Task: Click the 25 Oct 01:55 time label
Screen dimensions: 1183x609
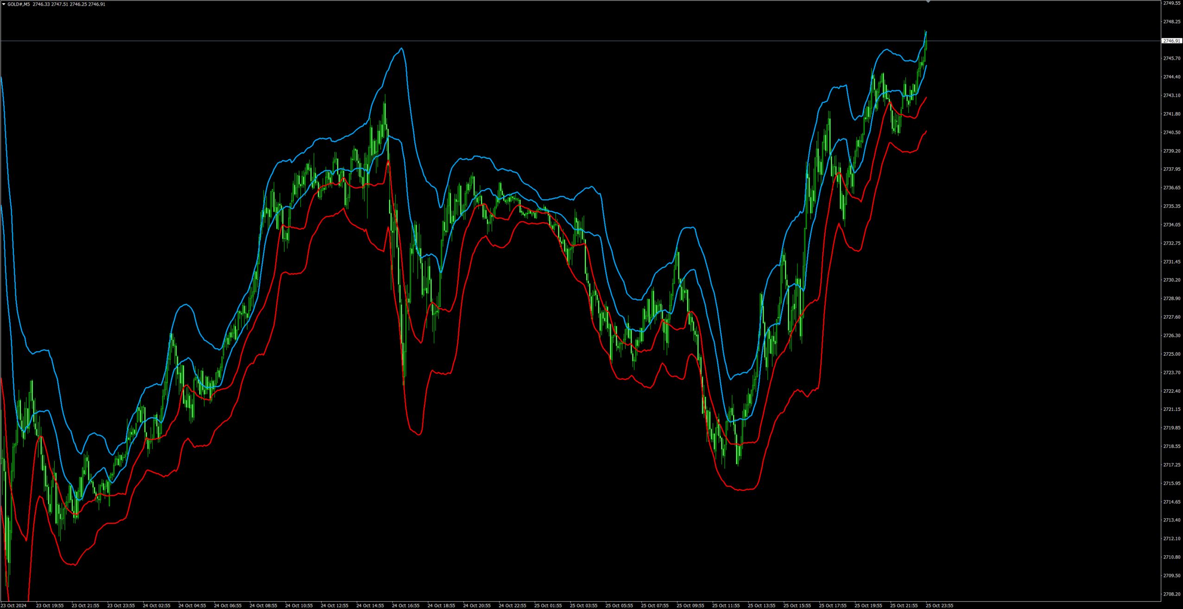Action: (x=548, y=605)
